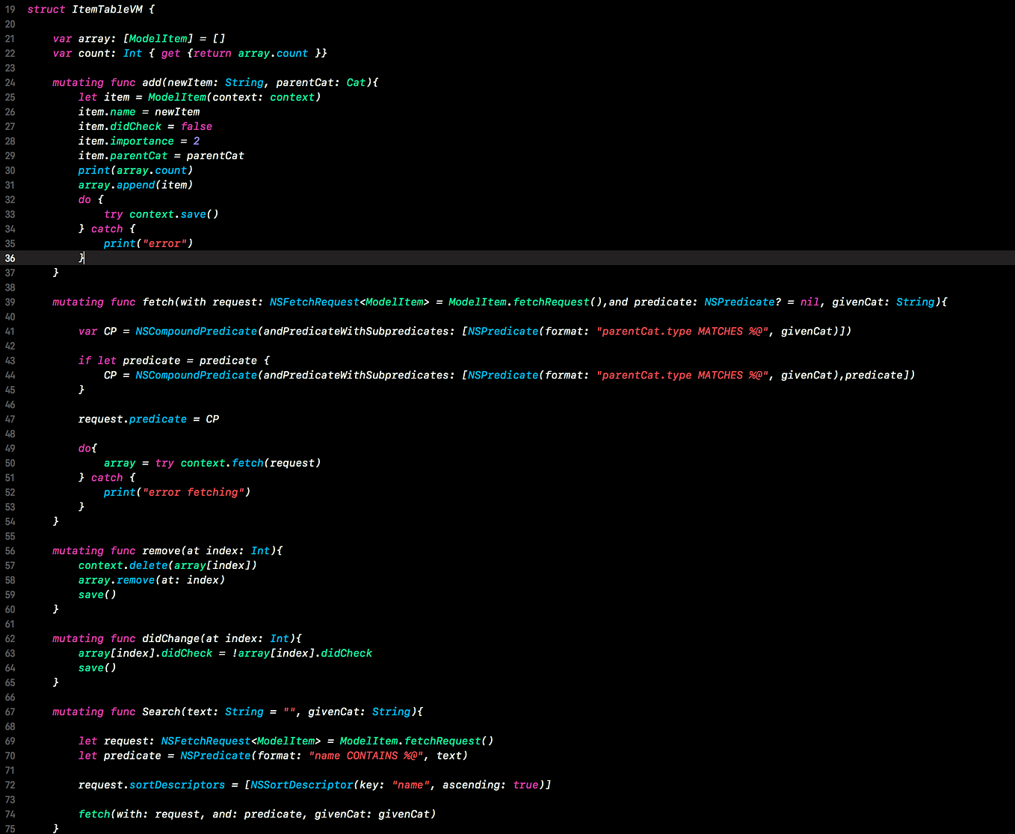1015x834 pixels.
Task: Click line number 67 in gutter
Action: click(x=10, y=712)
